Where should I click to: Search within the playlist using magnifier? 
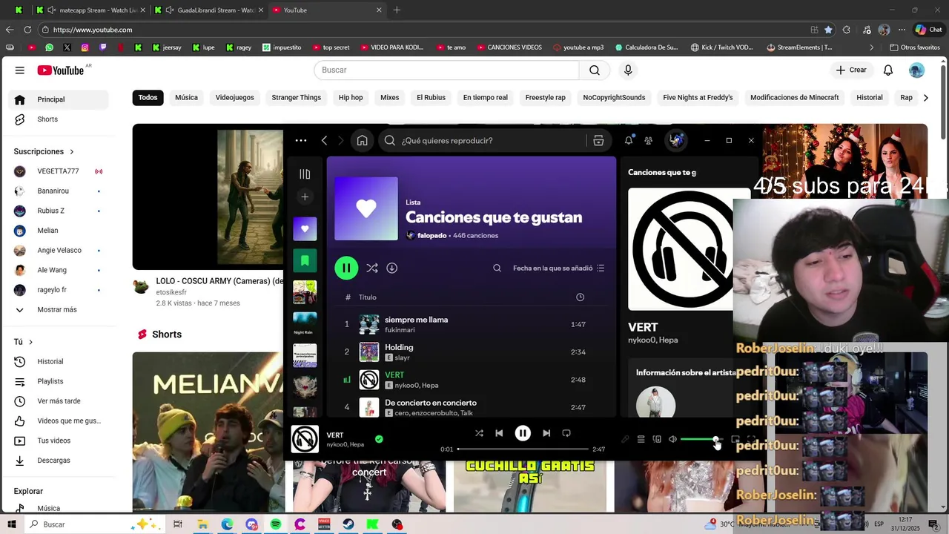pos(497,268)
